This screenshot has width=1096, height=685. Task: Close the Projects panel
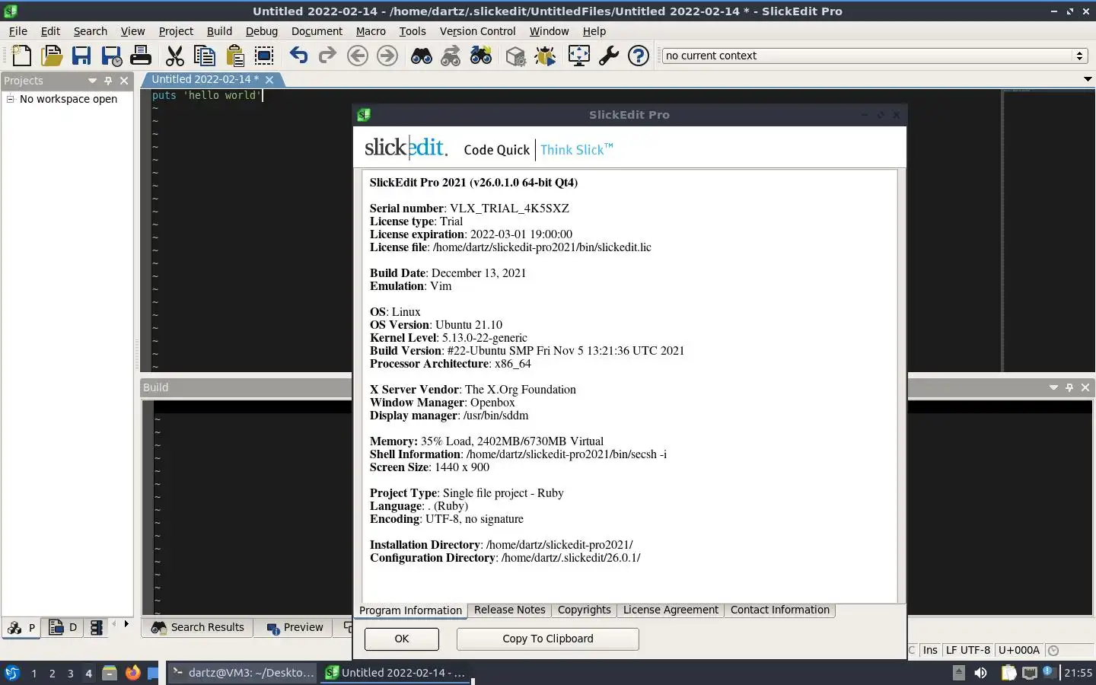[124, 81]
